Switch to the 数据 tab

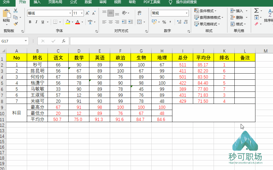click(x=88, y=2)
